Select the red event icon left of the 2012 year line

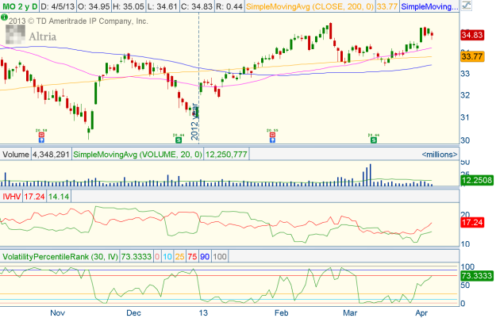tap(41, 135)
